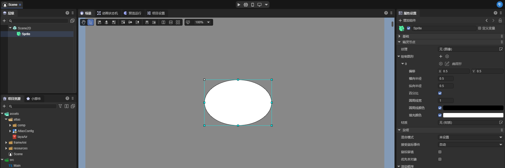Image resolution: width=505 pixels, height=168 pixels.
Task: Open the 项目设置 tab
Action: pyautogui.click(x=156, y=13)
